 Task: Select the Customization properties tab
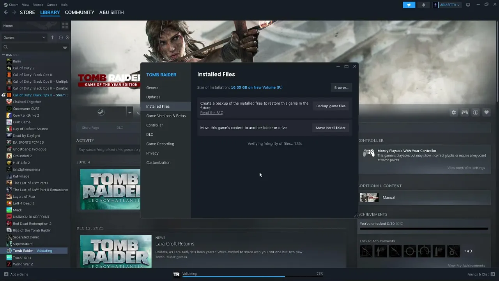tap(166, 163)
